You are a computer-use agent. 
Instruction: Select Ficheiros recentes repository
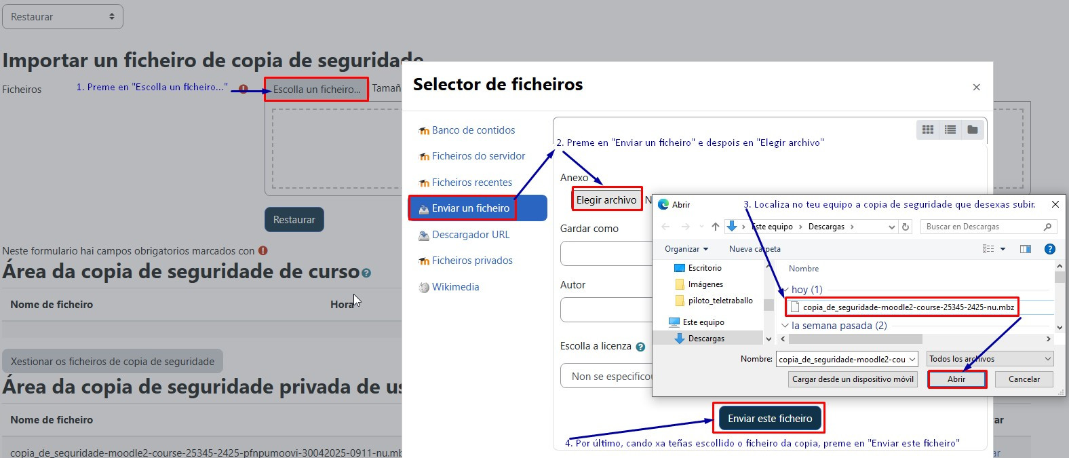click(472, 183)
